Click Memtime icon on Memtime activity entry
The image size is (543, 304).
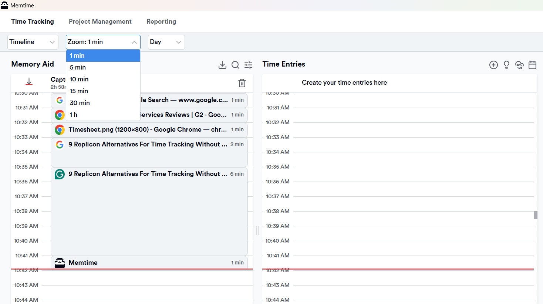coord(60,263)
